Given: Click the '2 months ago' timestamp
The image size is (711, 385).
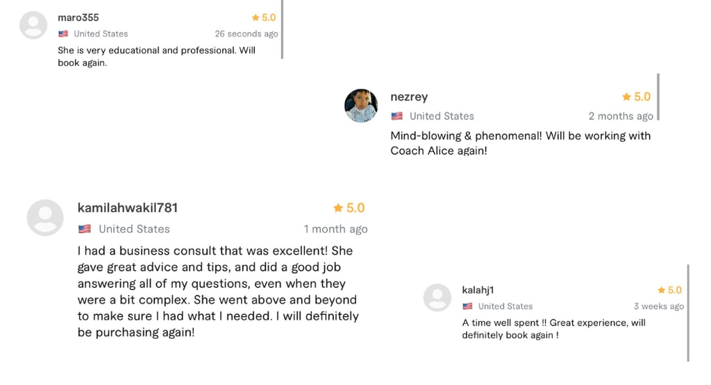Looking at the screenshot, I should (620, 116).
